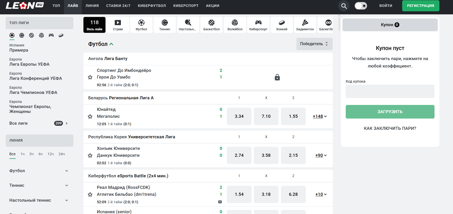Image resolution: width=453 pixels, height=214 pixels.
Task: Filter top leagues by tennis icon
Action: 22,35
